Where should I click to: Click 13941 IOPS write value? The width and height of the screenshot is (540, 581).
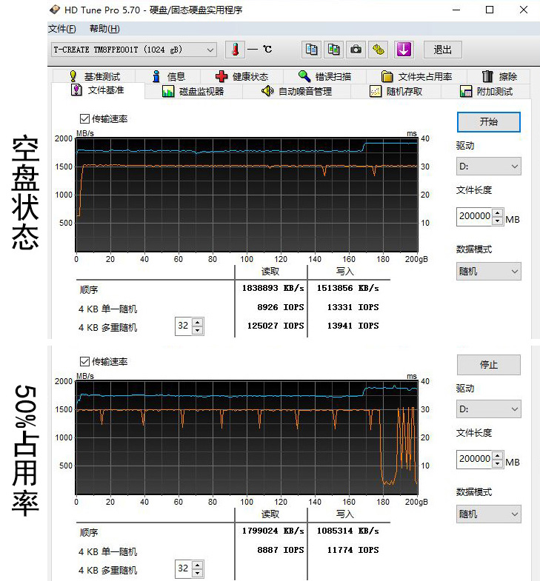click(x=353, y=326)
